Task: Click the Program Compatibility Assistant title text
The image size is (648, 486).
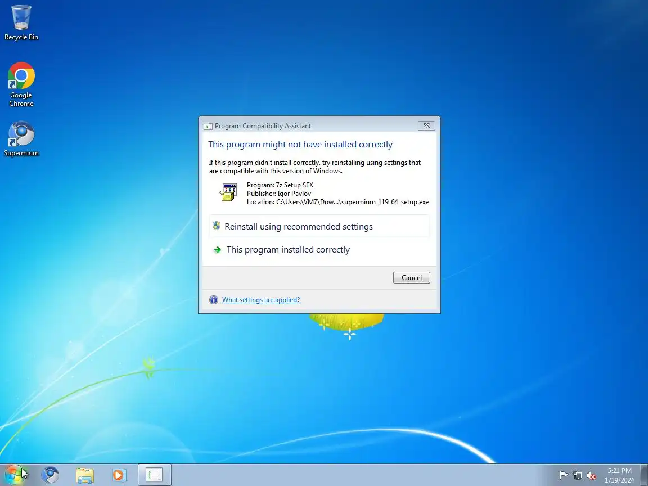Action: [263, 126]
